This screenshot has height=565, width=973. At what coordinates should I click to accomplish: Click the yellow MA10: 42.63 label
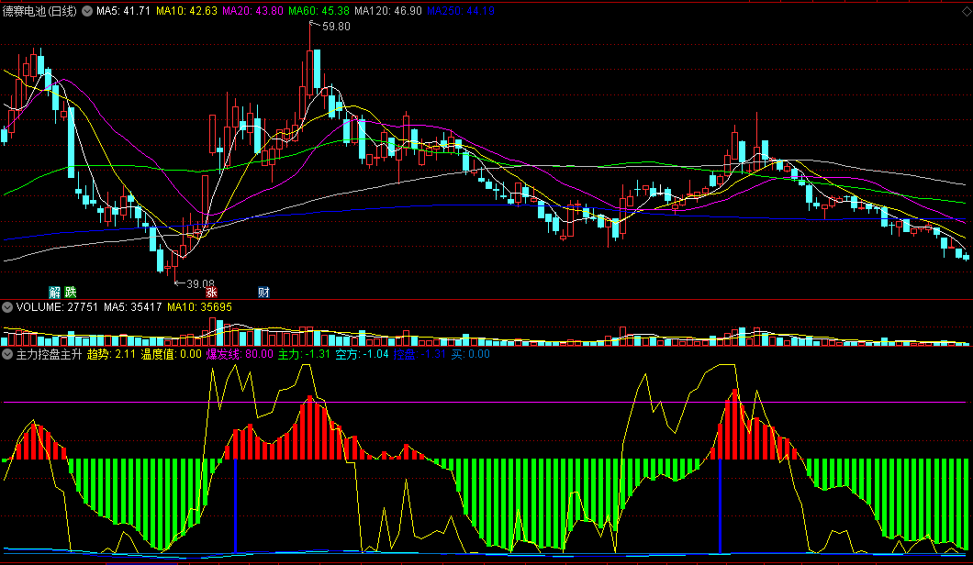tap(186, 11)
